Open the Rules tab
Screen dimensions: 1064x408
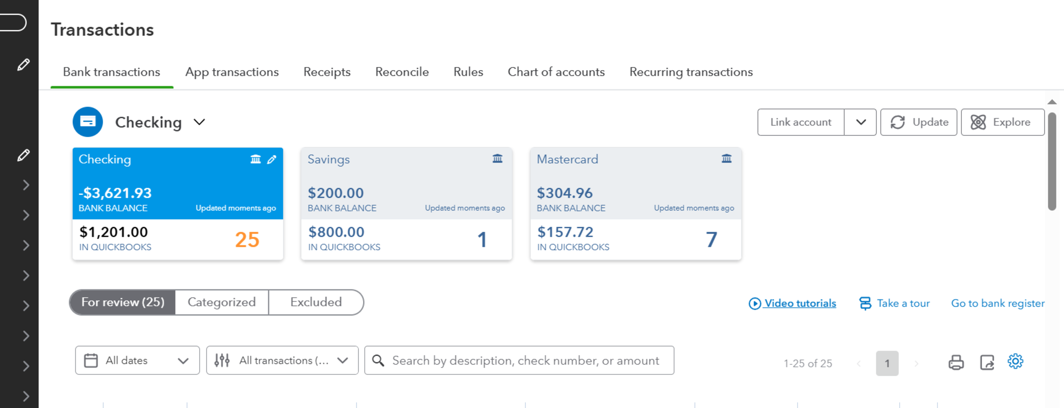(468, 72)
